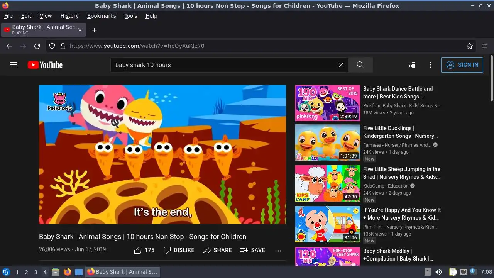Image resolution: width=494 pixels, height=278 pixels.
Task: Open network status tray icon
Action: point(464,272)
